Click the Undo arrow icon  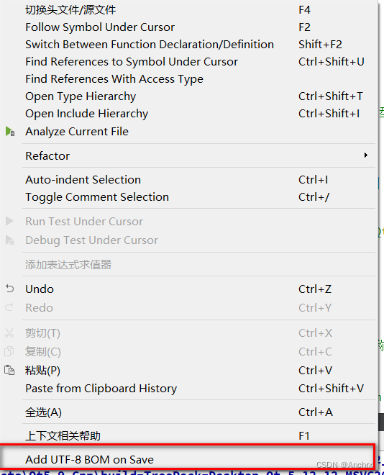[9, 289]
